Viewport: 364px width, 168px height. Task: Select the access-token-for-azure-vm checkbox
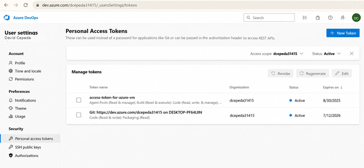[x=79, y=100]
